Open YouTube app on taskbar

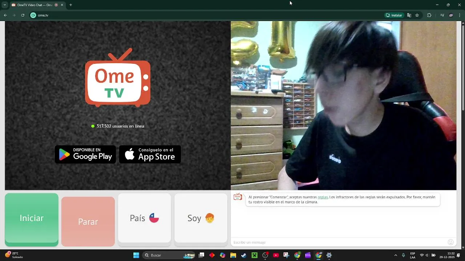[x=276, y=255]
